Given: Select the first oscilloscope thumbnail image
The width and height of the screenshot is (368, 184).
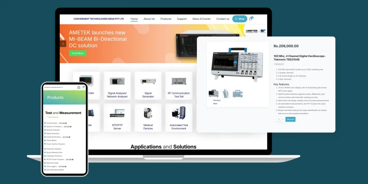Looking at the screenshot, I should pyautogui.click(x=213, y=93).
